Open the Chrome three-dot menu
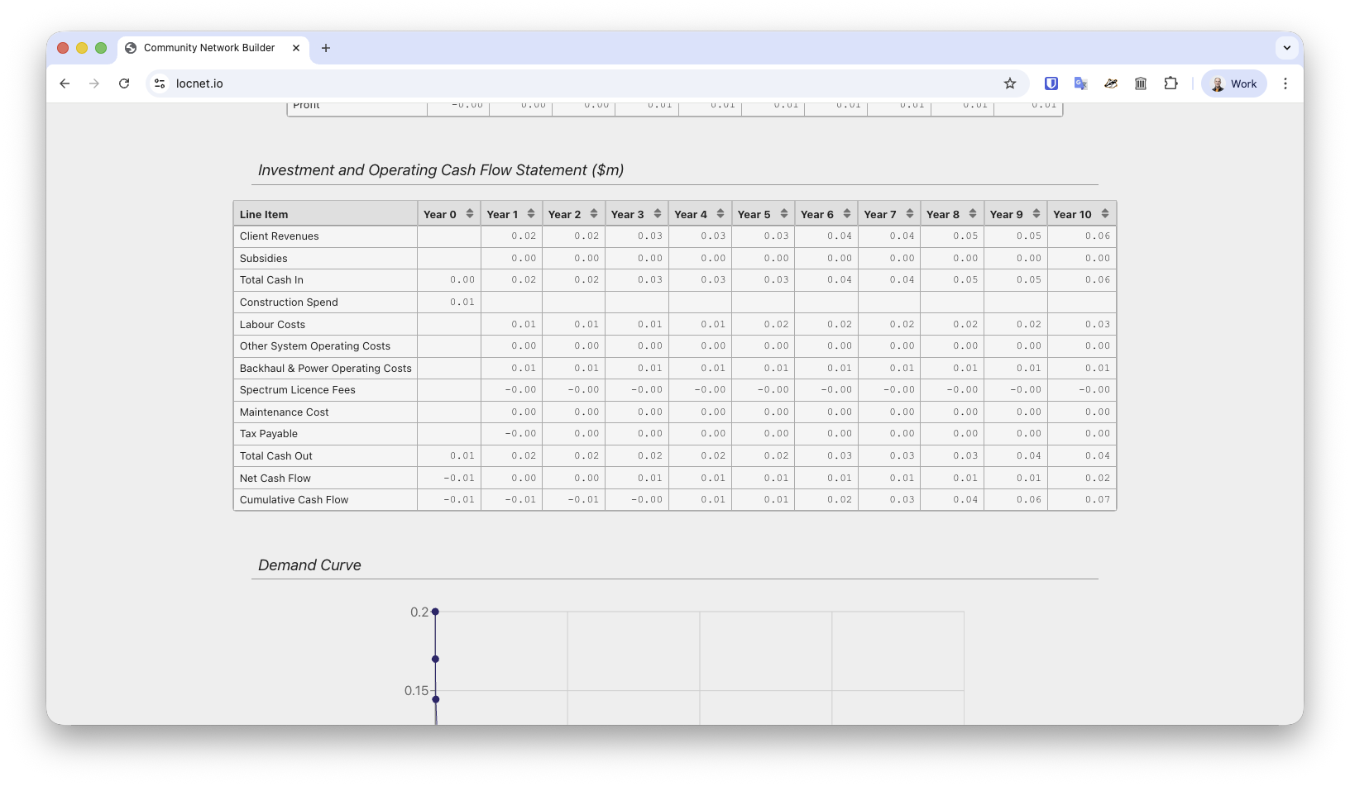 click(1285, 83)
